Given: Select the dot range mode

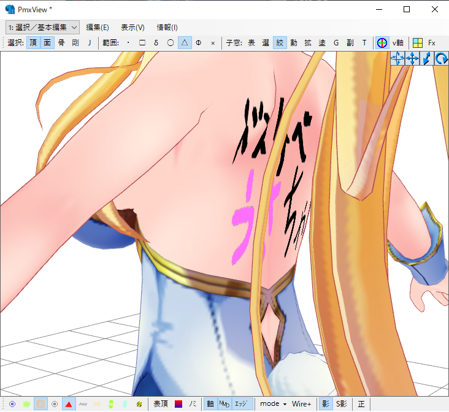Looking at the screenshot, I should (x=128, y=43).
